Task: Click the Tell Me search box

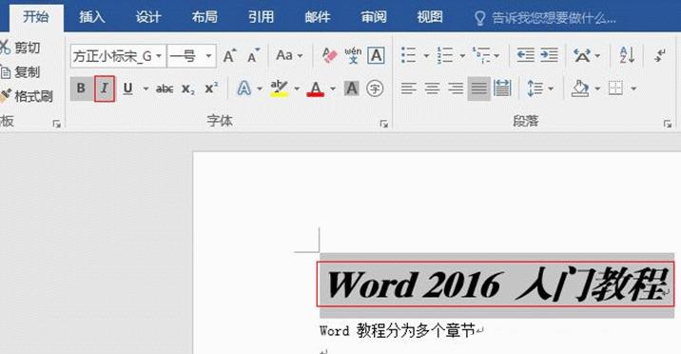Action: 546,18
